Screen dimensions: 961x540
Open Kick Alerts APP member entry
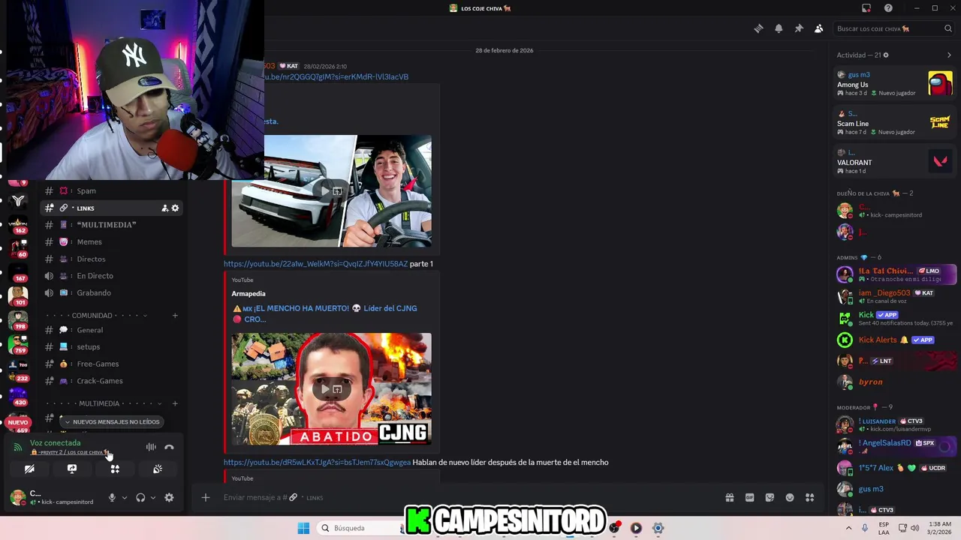tap(895, 340)
